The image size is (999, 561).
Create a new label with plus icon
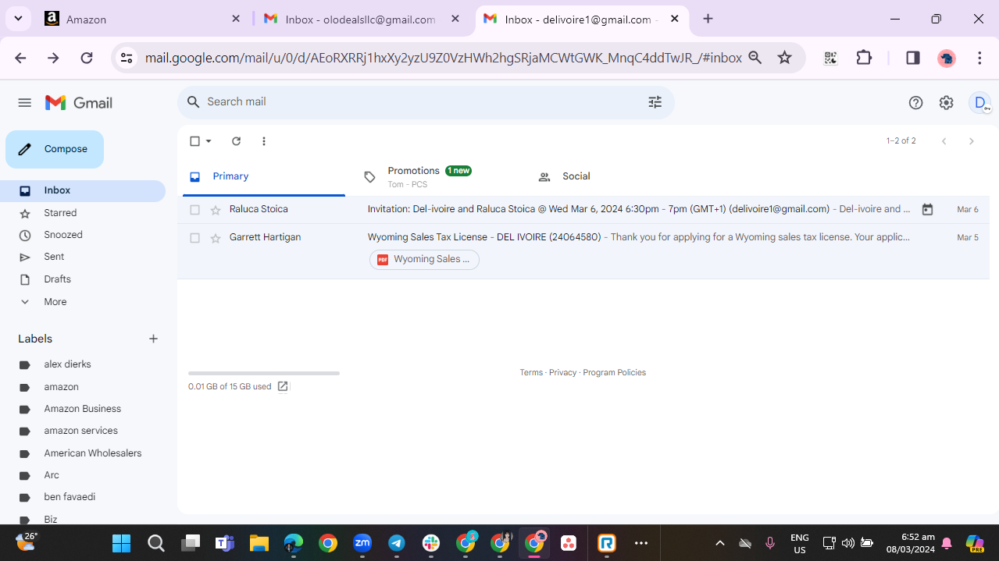click(153, 339)
